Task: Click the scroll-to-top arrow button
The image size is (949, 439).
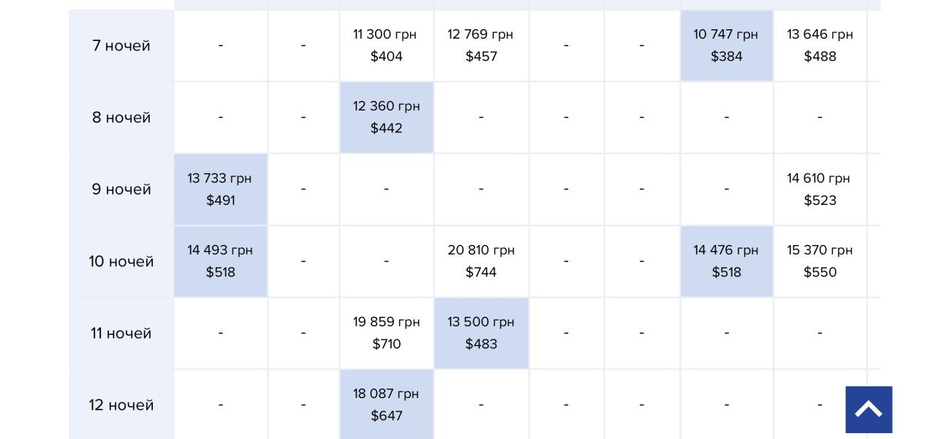Action: click(869, 410)
